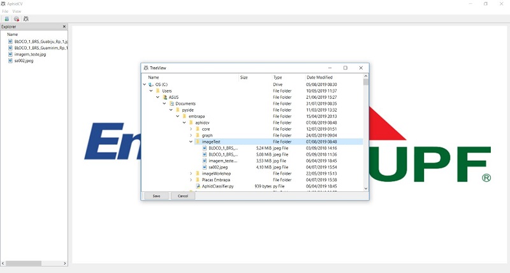
Task: Click icon of sa002.jpeg in TreeView dialog
Action: [x=205, y=167]
